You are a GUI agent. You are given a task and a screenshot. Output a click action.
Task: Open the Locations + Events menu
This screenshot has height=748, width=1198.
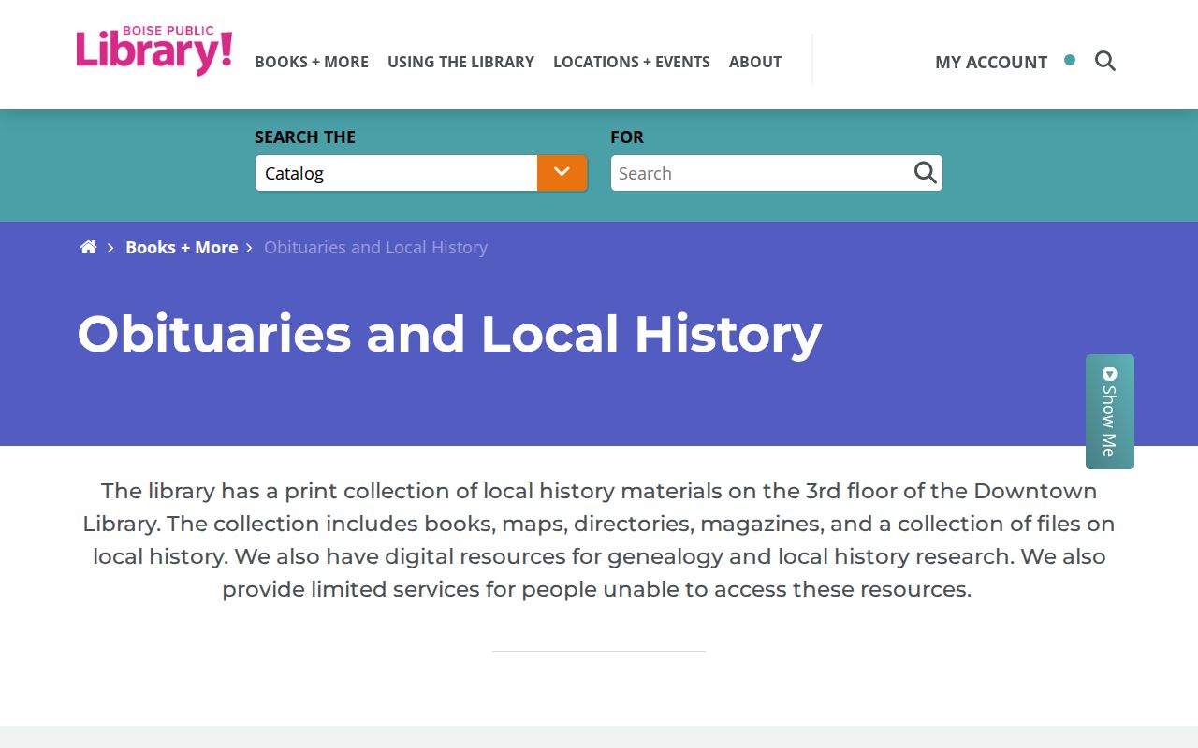coord(632,62)
